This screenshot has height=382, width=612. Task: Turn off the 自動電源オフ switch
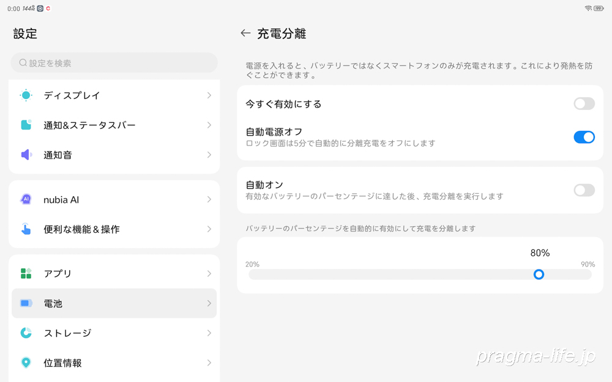[584, 137]
